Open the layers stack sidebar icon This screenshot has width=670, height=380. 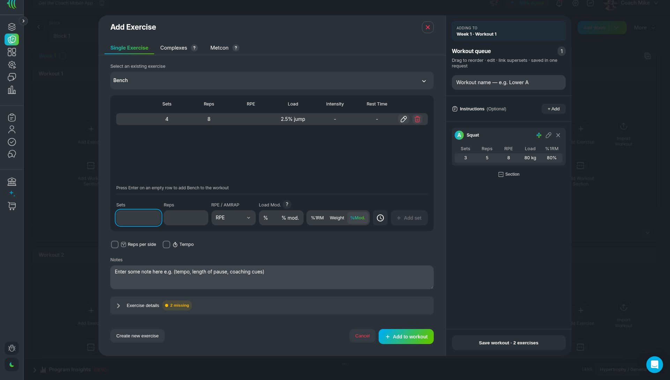(12, 27)
